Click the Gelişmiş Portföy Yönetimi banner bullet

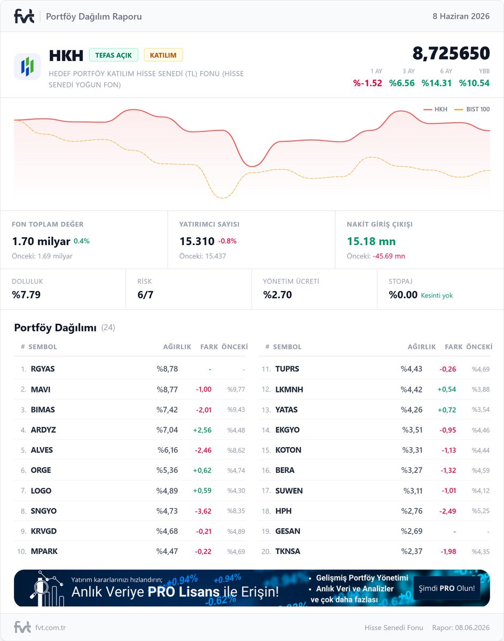point(362,577)
